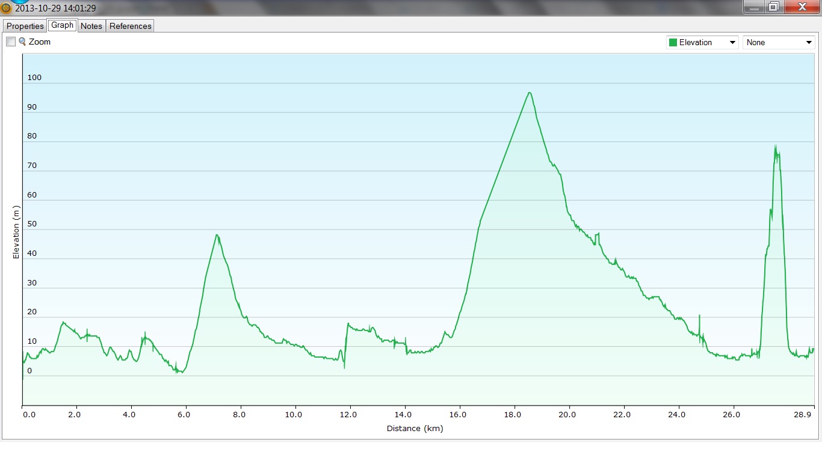
Task: Enable the Zoom checkbox
Action: (x=11, y=42)
